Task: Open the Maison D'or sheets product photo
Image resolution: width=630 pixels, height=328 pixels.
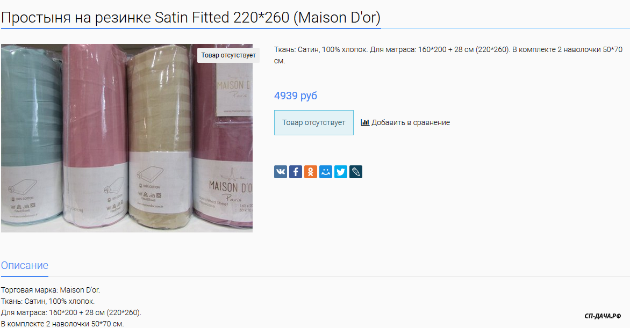Action: (126, 138)
